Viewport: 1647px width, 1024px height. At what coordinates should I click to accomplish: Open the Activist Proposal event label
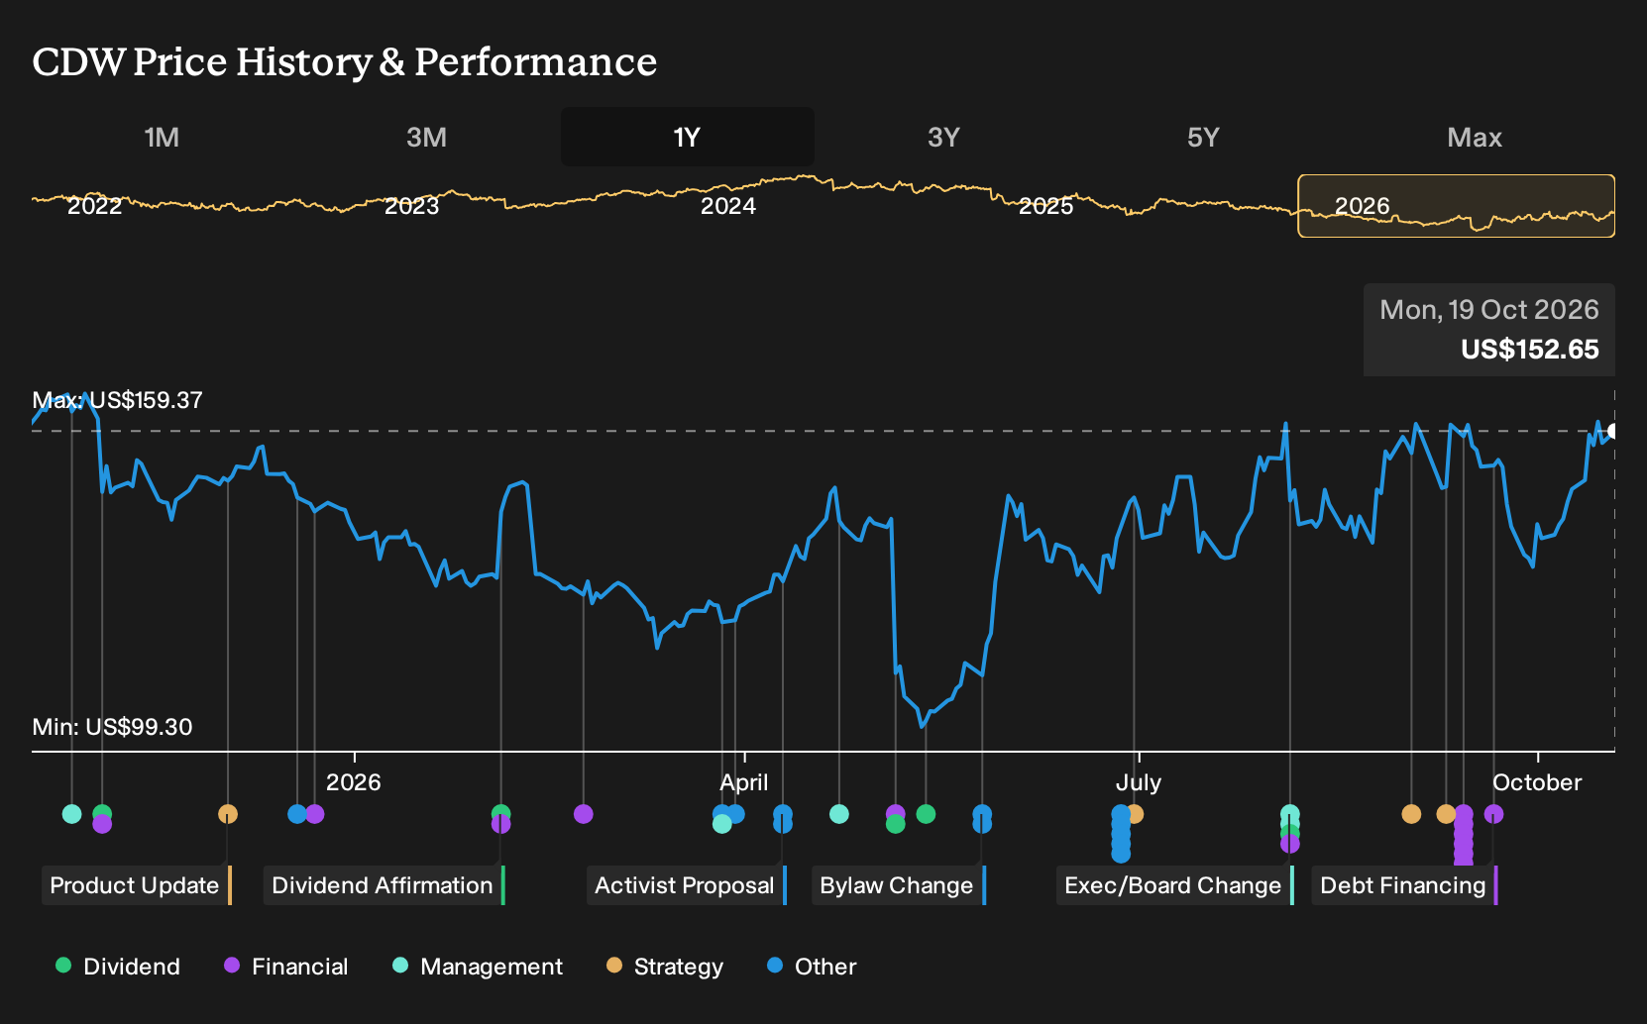point(686,885)
